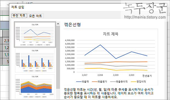Select the 추천 차트 tab

click(19, 16)
